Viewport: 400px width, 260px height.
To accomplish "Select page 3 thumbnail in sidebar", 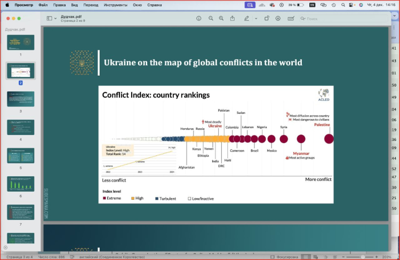I will pyautogui.click(x=21, y=99).
